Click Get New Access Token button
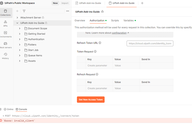This screenshot has height=128, width=192. 91,99
